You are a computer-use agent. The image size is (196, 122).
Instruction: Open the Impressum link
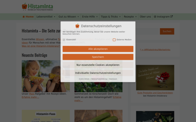[113, 79]
